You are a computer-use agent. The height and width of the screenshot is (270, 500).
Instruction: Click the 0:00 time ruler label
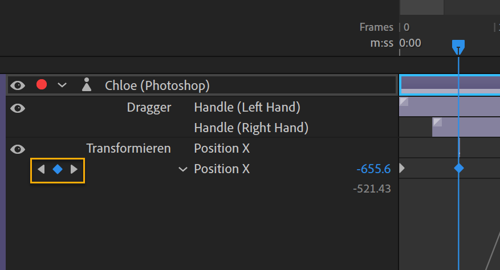click(x=410, y=43)
